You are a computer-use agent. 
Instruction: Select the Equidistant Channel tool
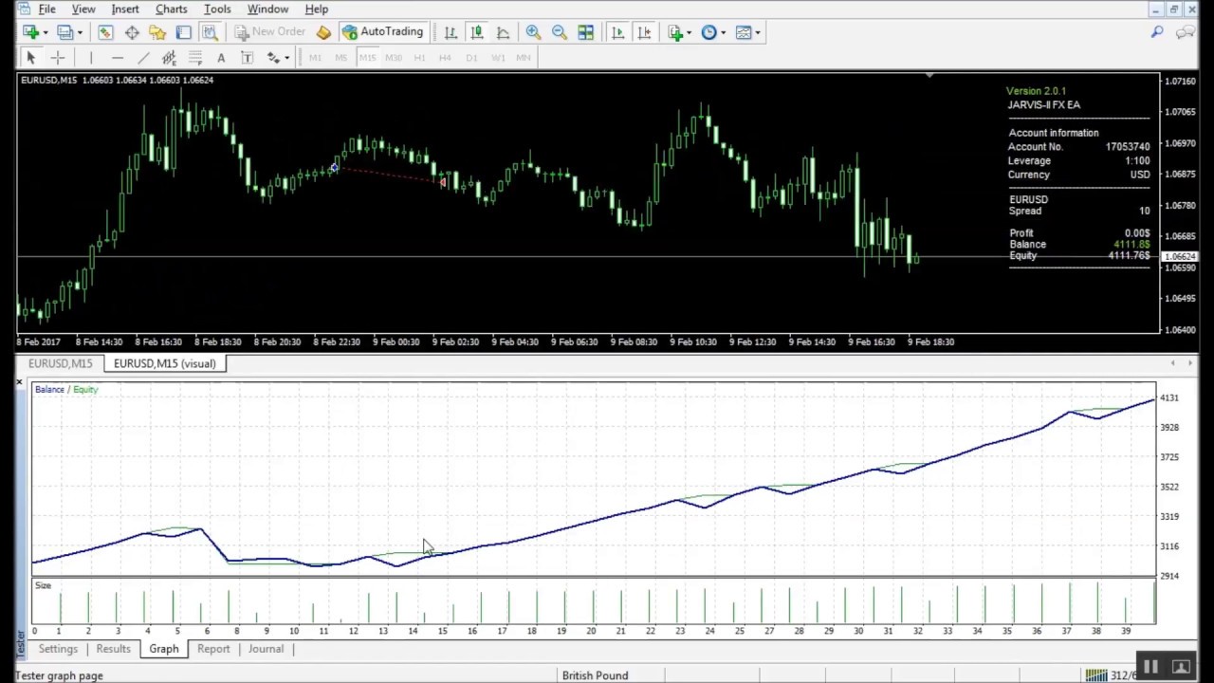click(169, 58)
